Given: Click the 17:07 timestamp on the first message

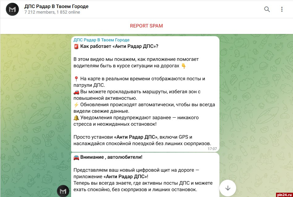Looking at the screenshot, I should (x=212, y=149).
